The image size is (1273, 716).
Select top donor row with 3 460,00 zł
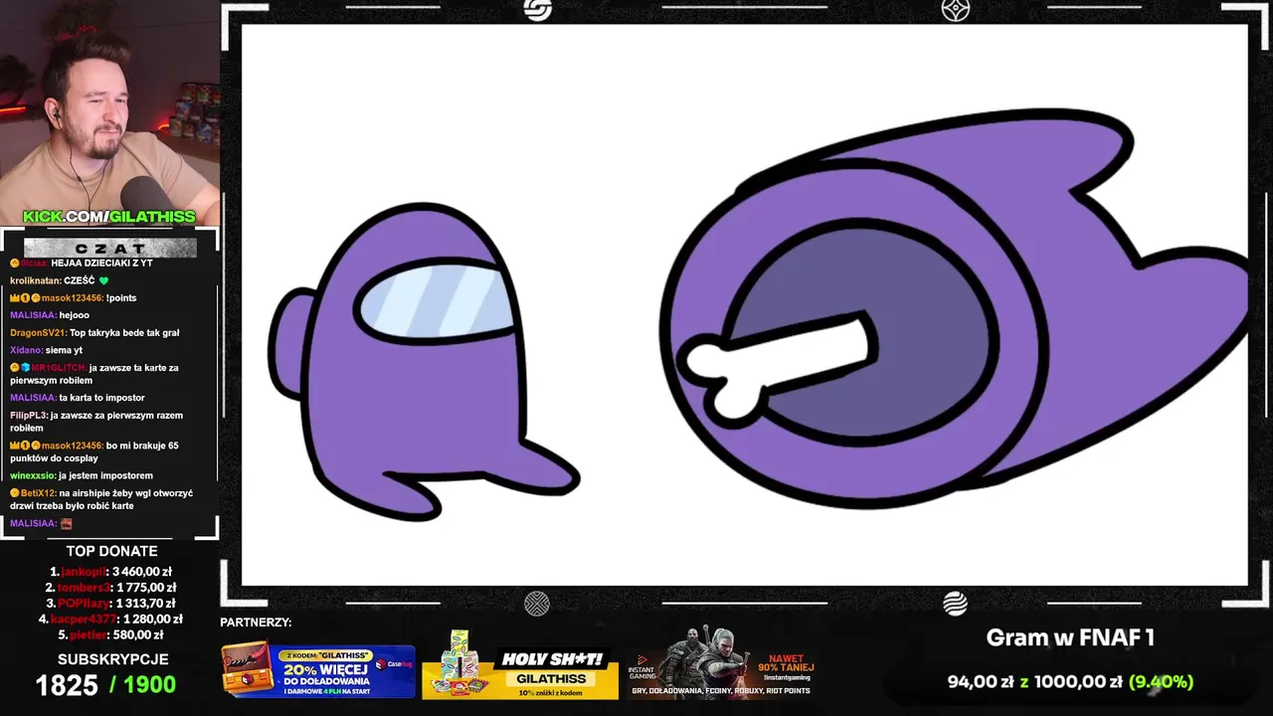pyautogui.click(x=110, y=572)
